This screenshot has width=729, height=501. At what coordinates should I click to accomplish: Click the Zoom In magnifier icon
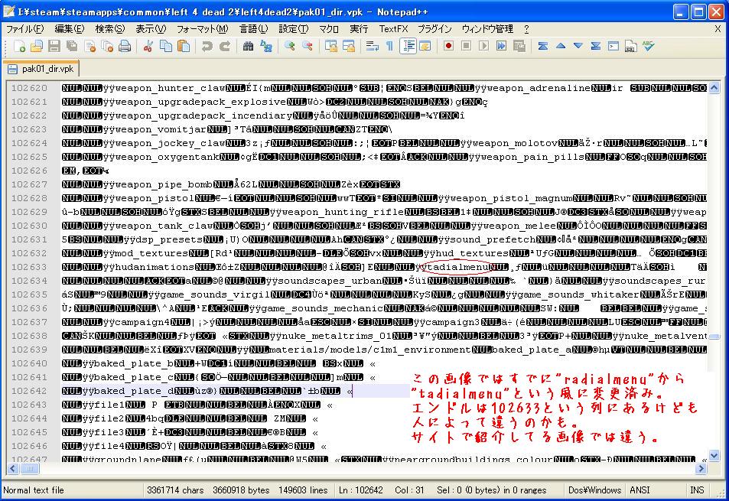pyautogui.click(x=290, y=46)
